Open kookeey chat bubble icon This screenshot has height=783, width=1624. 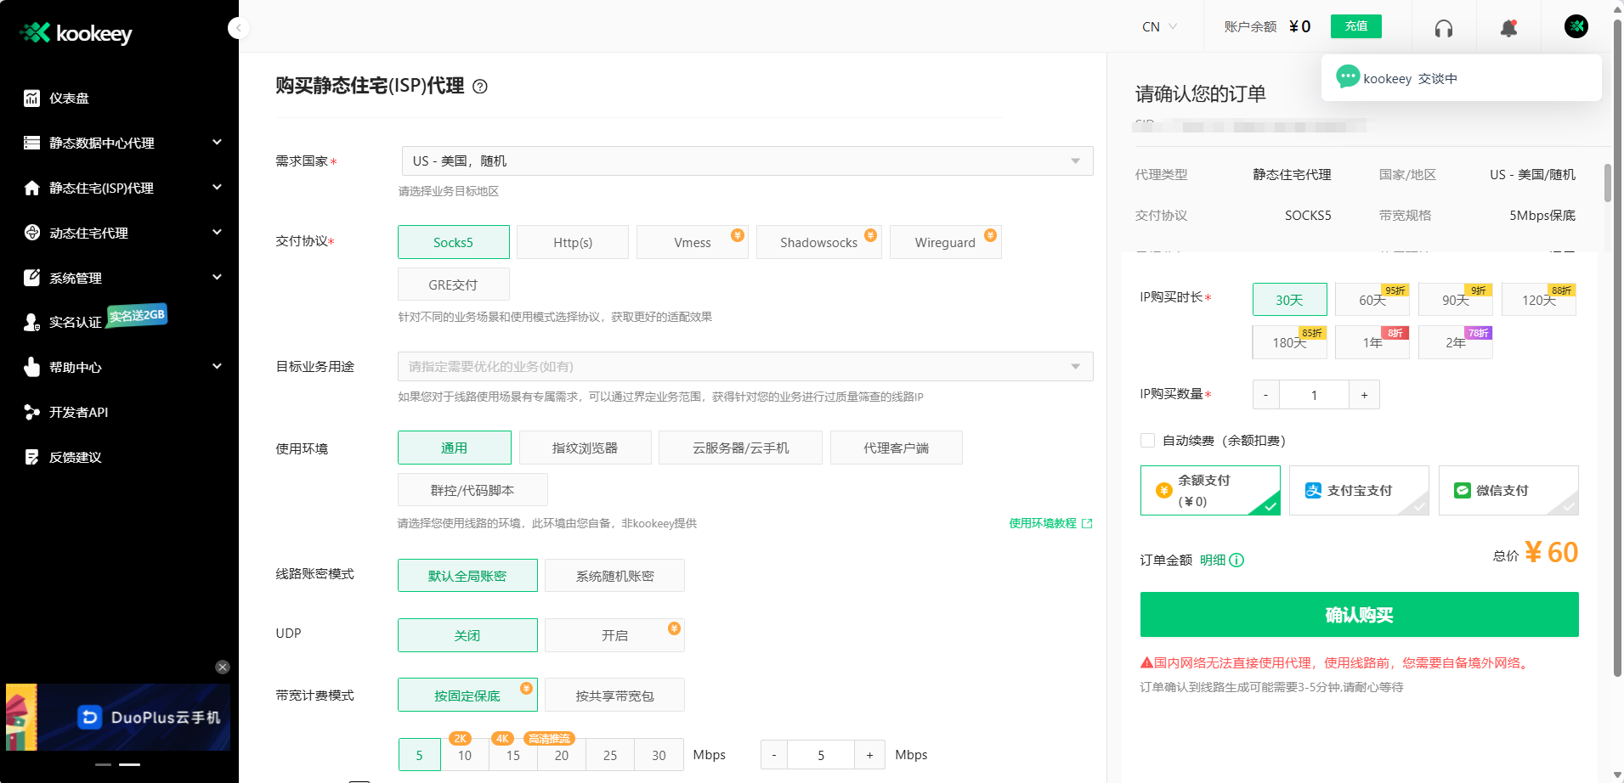click(1348, 77)
